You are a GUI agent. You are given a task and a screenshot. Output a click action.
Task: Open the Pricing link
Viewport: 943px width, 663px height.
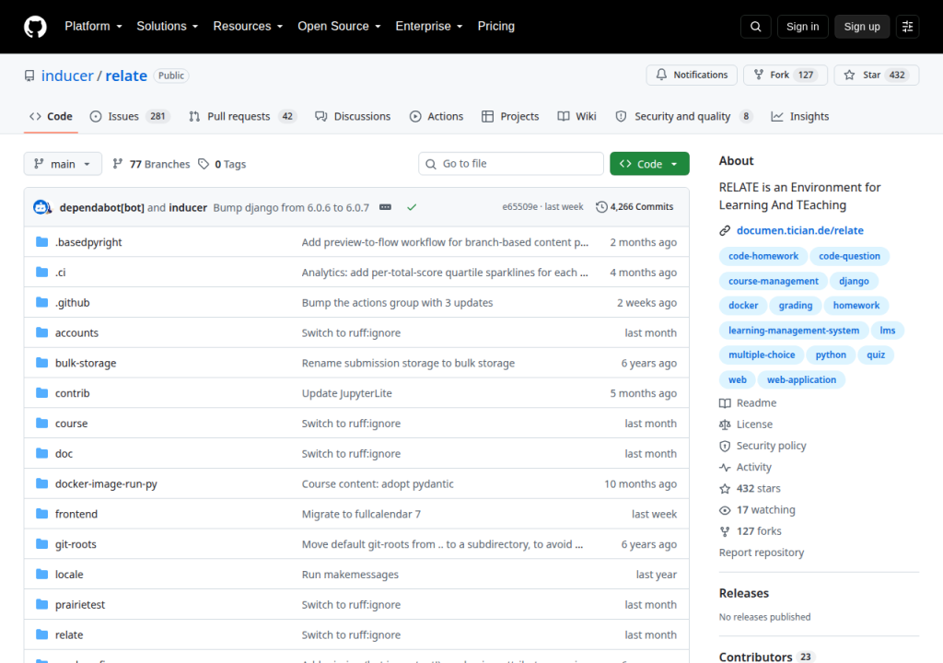click(496, 27)
